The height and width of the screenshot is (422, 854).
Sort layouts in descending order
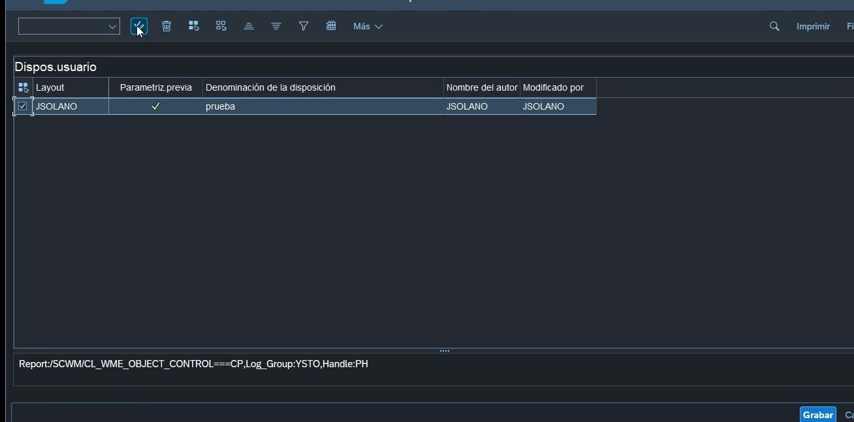pyautogui.click(x=276, y=26)
